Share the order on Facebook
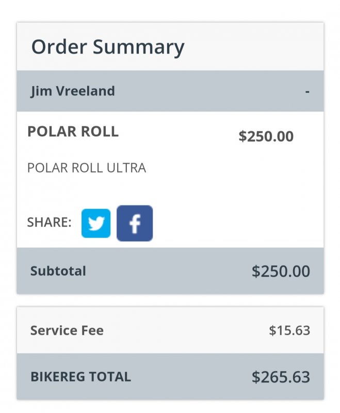Image resolution: width=340 pixels, height=413 pixels. [x=135, y=223]
